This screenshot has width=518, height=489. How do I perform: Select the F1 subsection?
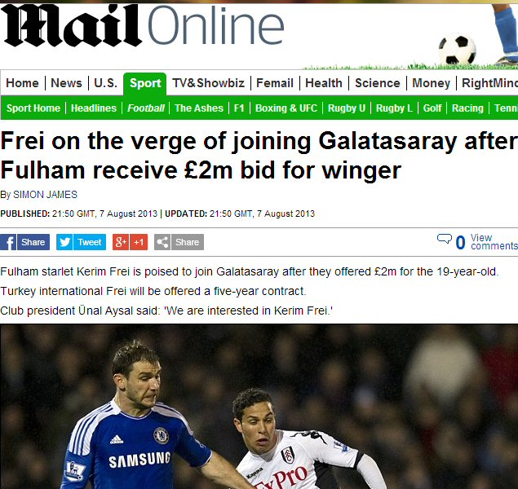click(239, 108)
